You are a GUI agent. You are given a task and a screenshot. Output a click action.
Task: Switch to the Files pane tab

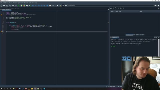tap(143, 35)
